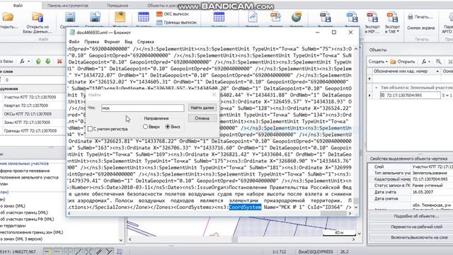Screen dimensions: 453x255
Task: Click the double diagonal lines parallel snap icon
Action: [x=99, y=251]
